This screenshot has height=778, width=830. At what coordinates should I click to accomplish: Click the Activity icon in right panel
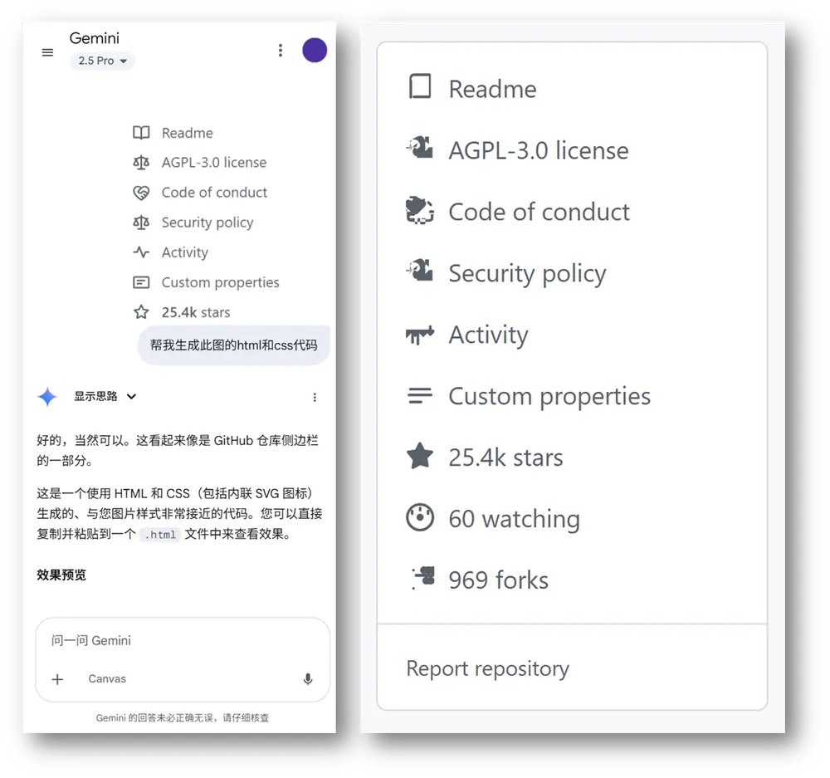click(x=420, y=335)
